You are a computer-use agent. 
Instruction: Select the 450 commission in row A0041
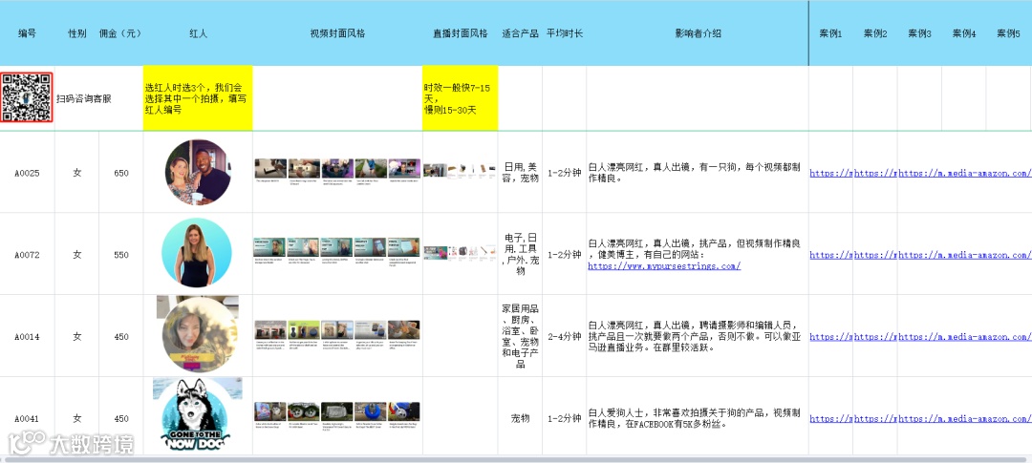(x=121, y=418)
